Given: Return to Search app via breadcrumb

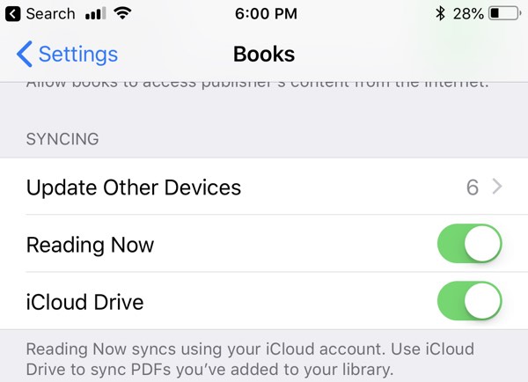Looking at the screenshot, I should pyautogui.click(x=40, y=14).
